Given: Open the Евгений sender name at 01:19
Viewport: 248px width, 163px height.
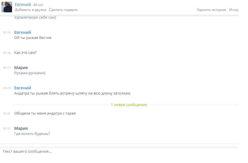Looking at the screenshot, I should (x=23, y=88).
